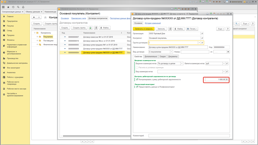Click the list icon beside Файлы in counterparty window

[x=96, y=28]
